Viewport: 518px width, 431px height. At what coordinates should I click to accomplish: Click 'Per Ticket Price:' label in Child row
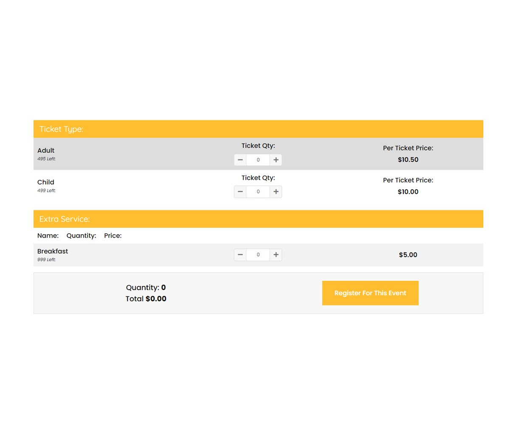[x=408, y=180]
